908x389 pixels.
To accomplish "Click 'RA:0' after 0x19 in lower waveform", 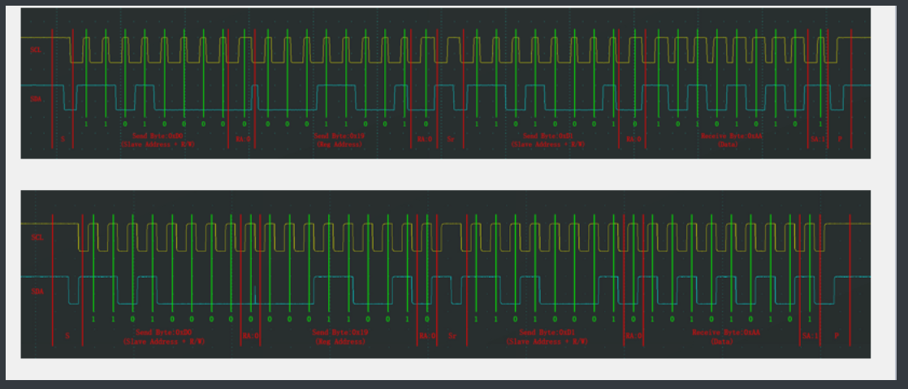I will point(427,335).
